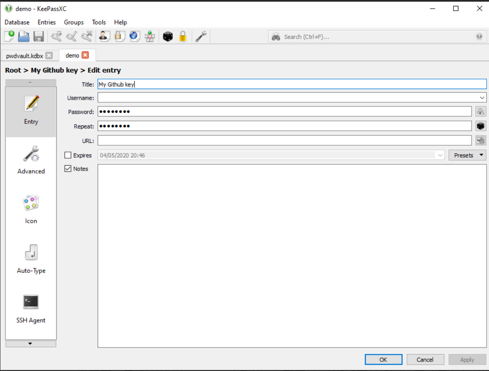Click the Copy username toolbar icon

105,36
